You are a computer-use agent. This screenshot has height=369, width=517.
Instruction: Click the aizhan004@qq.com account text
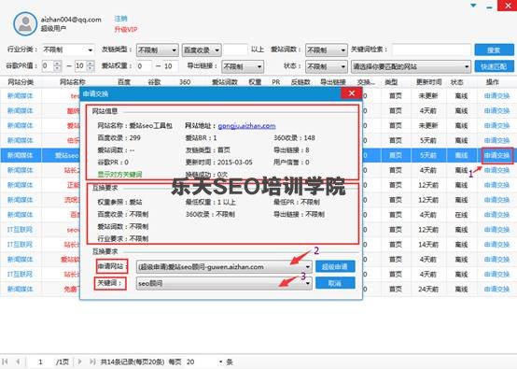click(71, 20)
